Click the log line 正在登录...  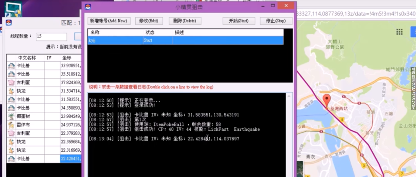125,101
